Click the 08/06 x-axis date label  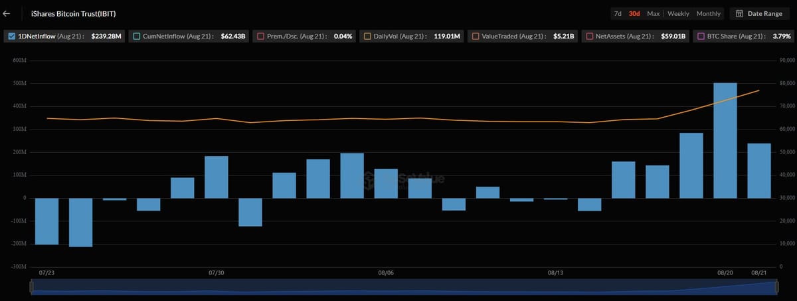point(386,272)
